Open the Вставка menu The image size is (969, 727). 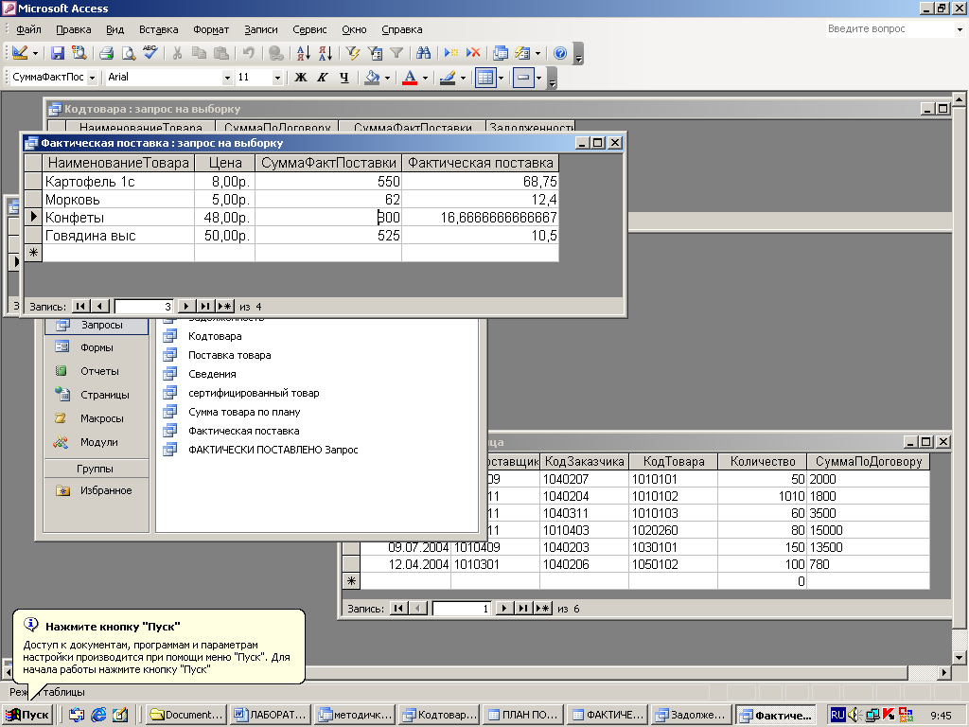click(158, 29)
